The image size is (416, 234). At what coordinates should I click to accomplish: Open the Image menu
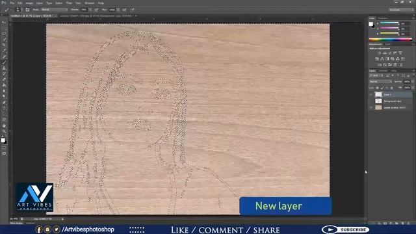coord(29,3)
